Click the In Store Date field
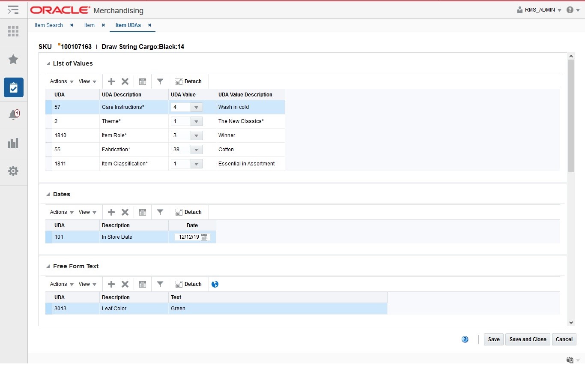 [x=188, y=237]
